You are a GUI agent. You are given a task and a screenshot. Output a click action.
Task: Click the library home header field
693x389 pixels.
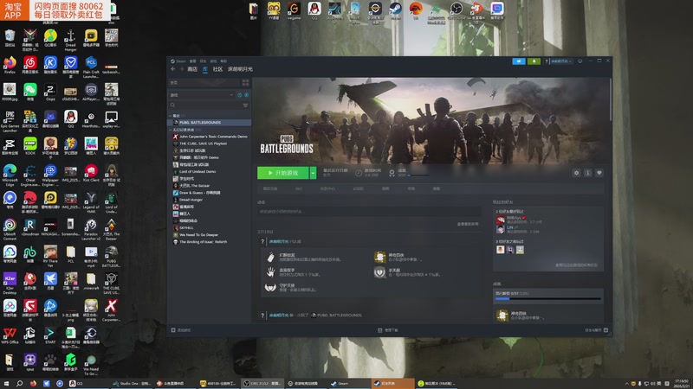pyautogui.click(x=204, y=82)
